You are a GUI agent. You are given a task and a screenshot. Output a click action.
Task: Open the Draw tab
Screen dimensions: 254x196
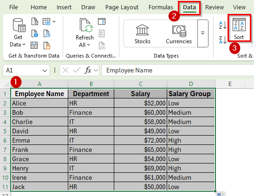click(x=88, y=7)
